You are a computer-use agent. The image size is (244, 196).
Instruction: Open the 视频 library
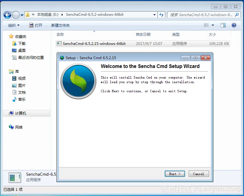coord(22,78)
